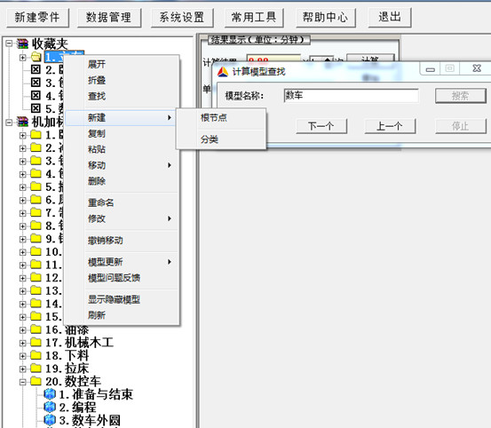Click the blue cube icon of 1.准备与结束

coord(50,394)
